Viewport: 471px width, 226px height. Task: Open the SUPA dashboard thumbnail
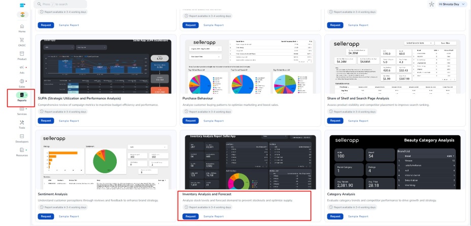pos(106,66)
